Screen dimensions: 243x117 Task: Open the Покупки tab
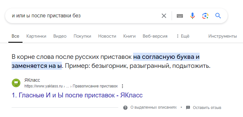[82, 36]
